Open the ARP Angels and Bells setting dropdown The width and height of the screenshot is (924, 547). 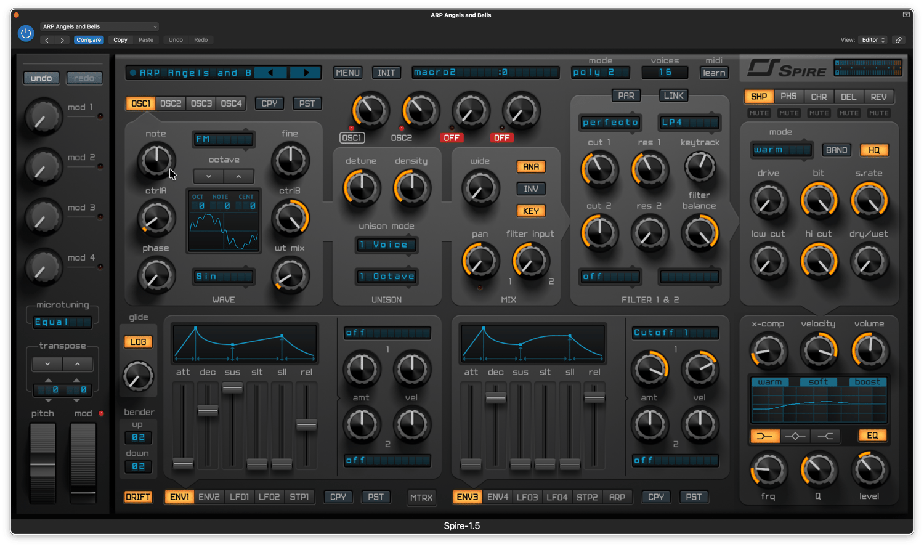click(x=100, y=26)
